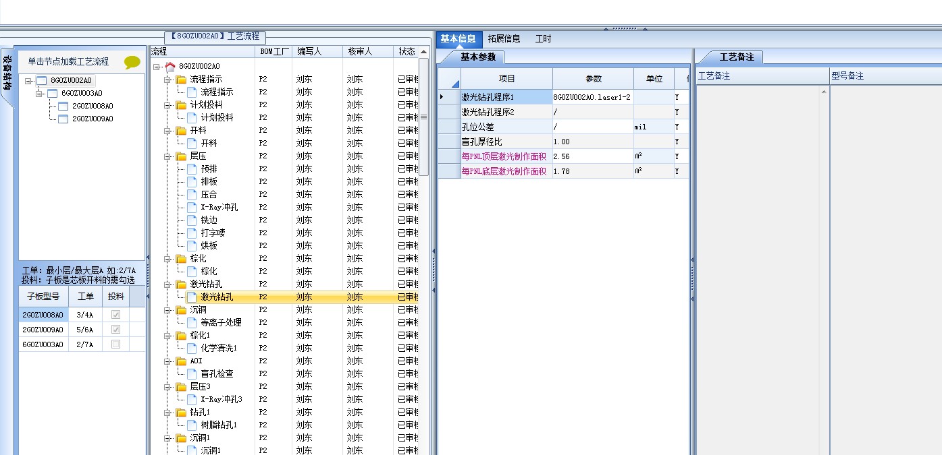Viewport: 942px width, 455px height.
Task: Click the 3/4A work order cell
Action: [85, 315]
